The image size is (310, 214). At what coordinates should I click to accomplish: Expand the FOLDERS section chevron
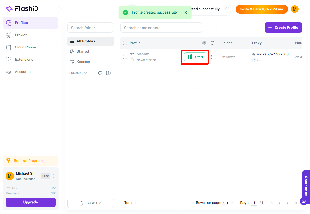(x=86, y=73)
